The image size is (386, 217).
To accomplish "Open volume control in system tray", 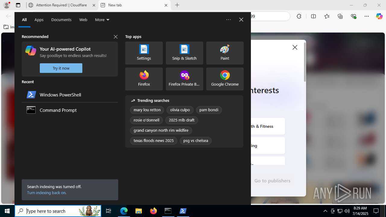I will click(347, 211).
